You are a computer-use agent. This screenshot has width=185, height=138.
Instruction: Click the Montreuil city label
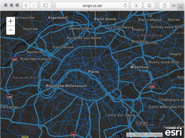click(x=139, y=67)
